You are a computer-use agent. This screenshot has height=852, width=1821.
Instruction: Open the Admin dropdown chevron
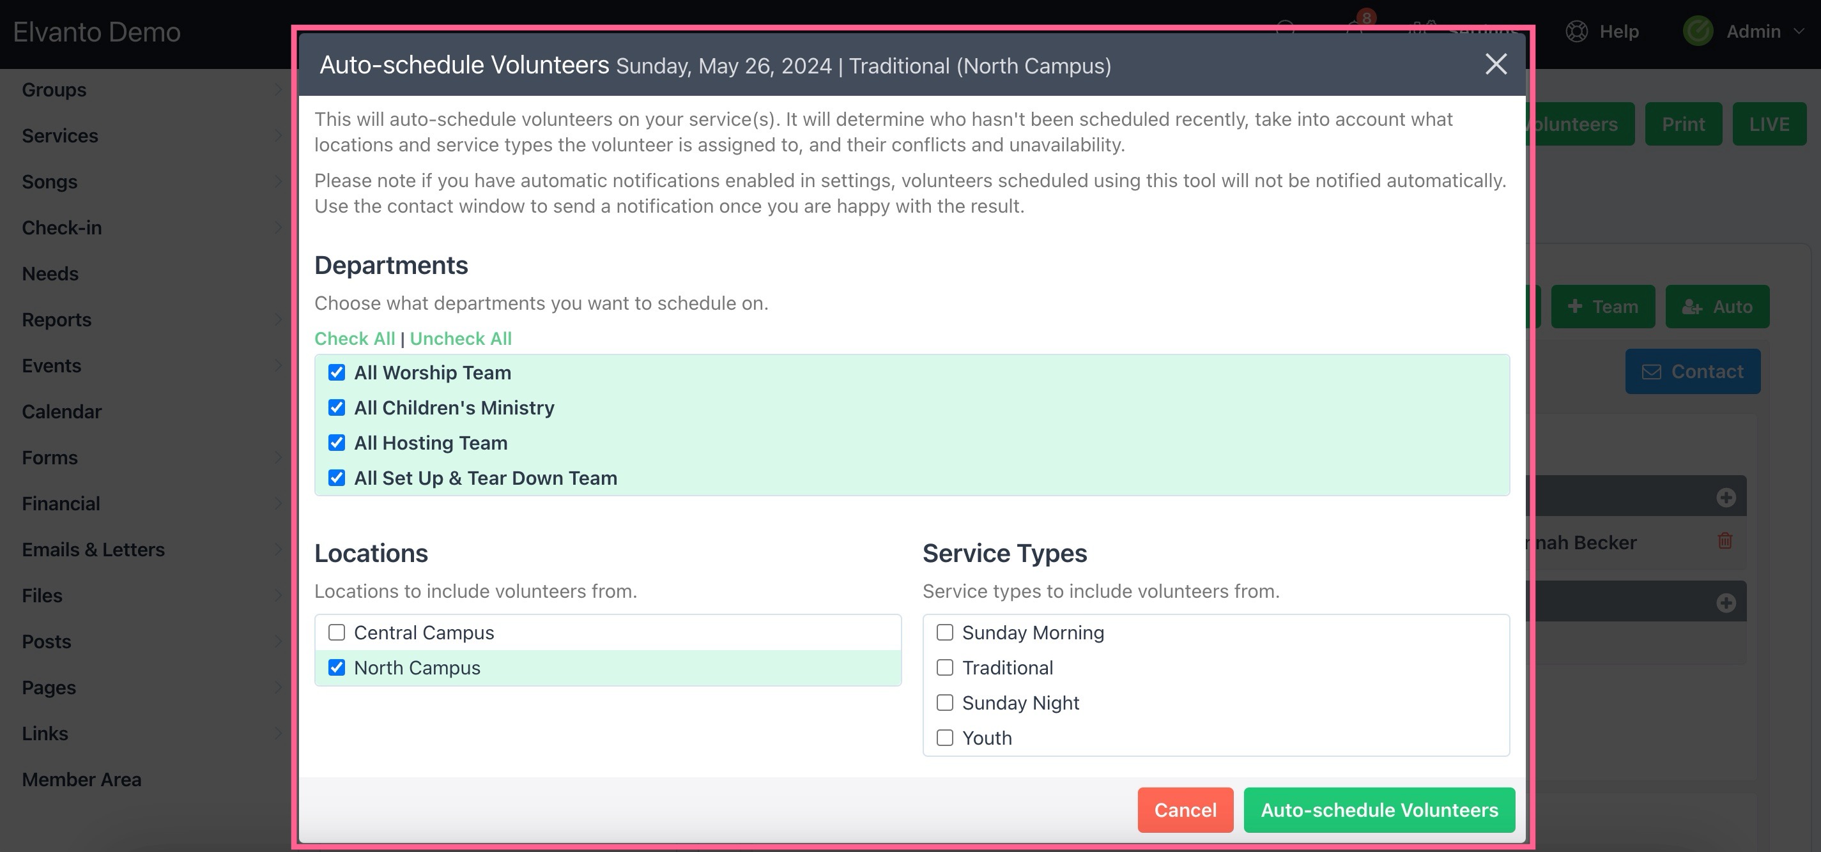point(1799,32)
